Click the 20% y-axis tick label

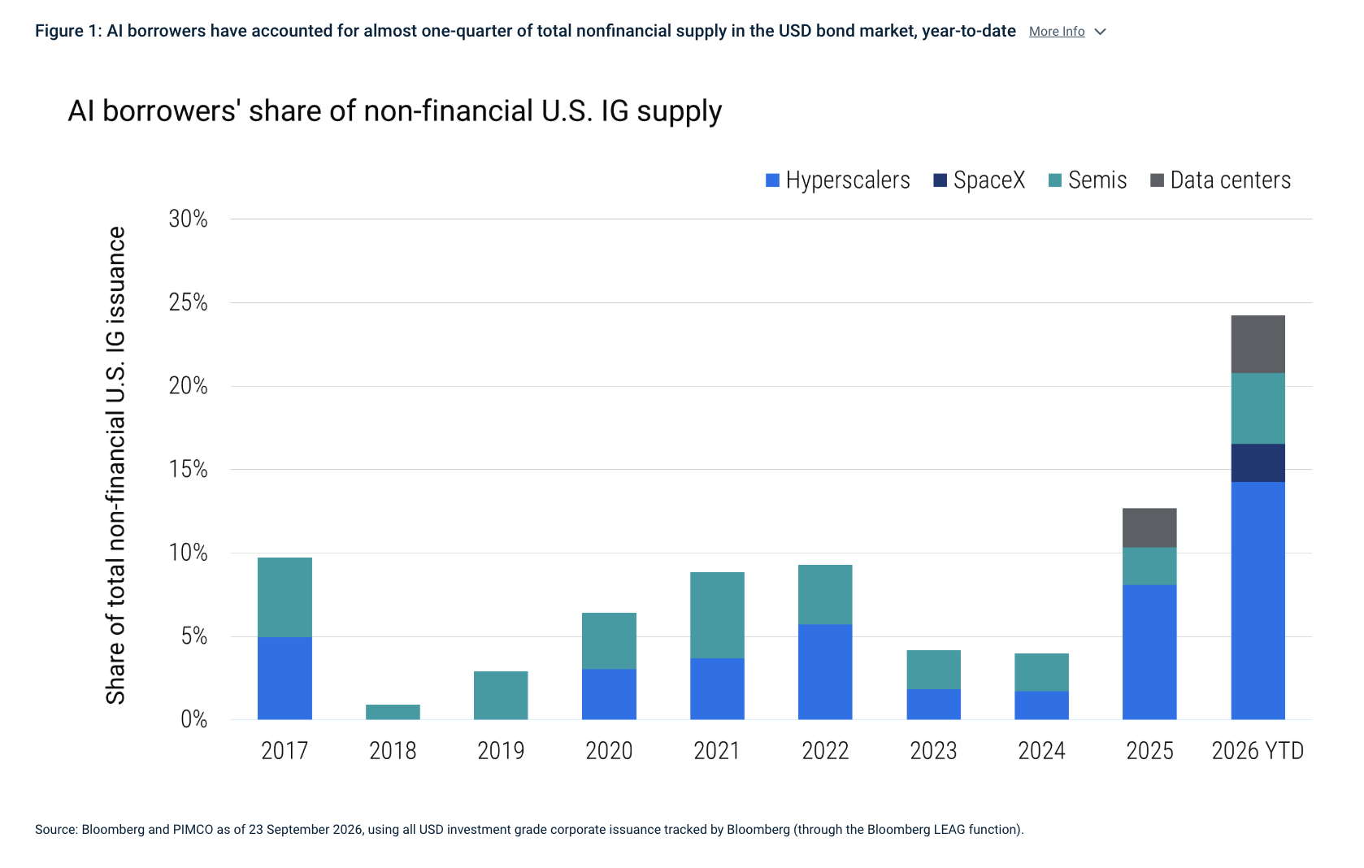[x=188, y=386]
